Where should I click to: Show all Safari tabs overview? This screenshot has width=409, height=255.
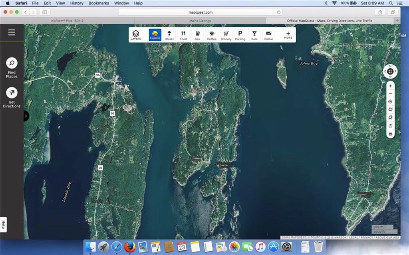(x=393, y=12)
